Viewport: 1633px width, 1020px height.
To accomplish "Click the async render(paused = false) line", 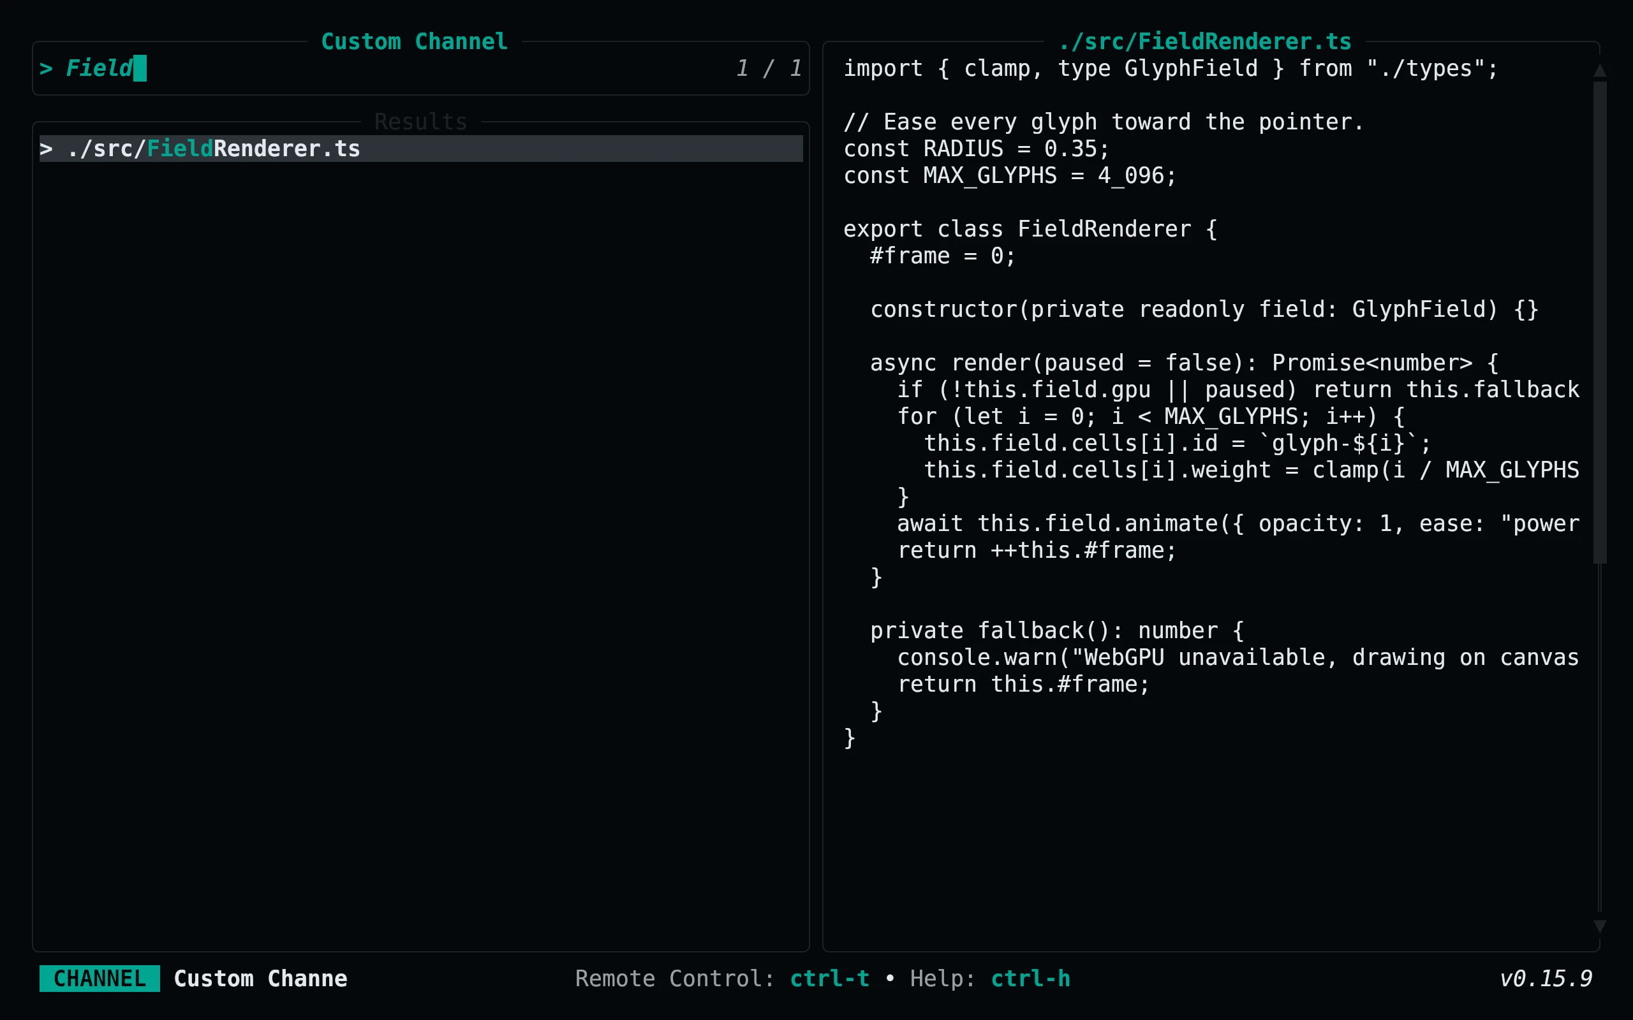I will click(1185, 363).
